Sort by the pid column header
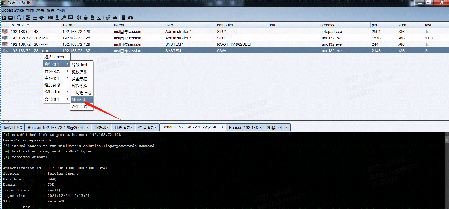 (x=384, y=25)
